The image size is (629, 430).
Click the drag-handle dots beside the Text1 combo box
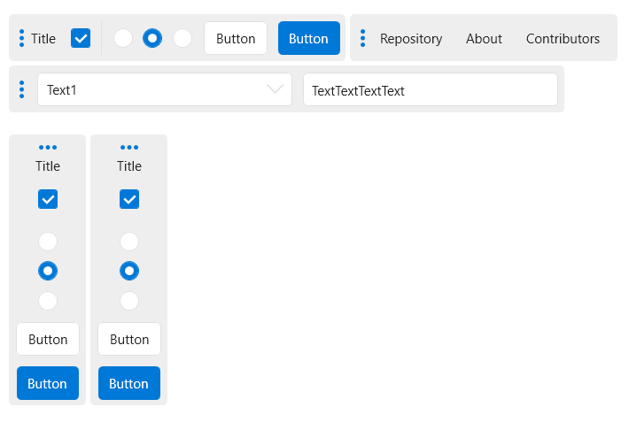pyautogui.click(x=21, y=89)
